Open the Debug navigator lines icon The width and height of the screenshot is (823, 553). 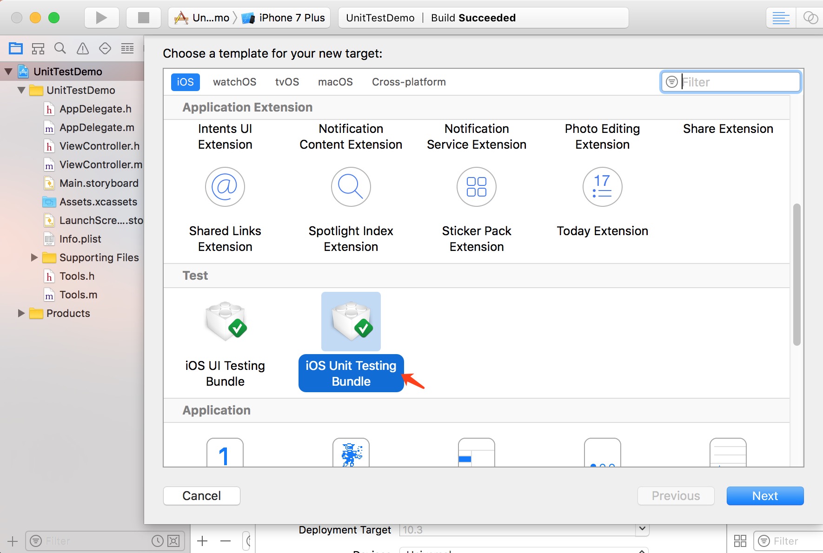pos(127,48)
